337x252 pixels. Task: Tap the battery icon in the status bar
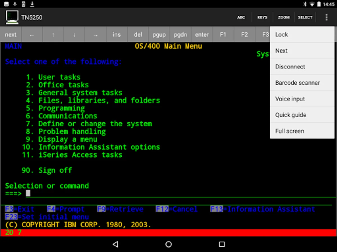click(x=319, y=4)
